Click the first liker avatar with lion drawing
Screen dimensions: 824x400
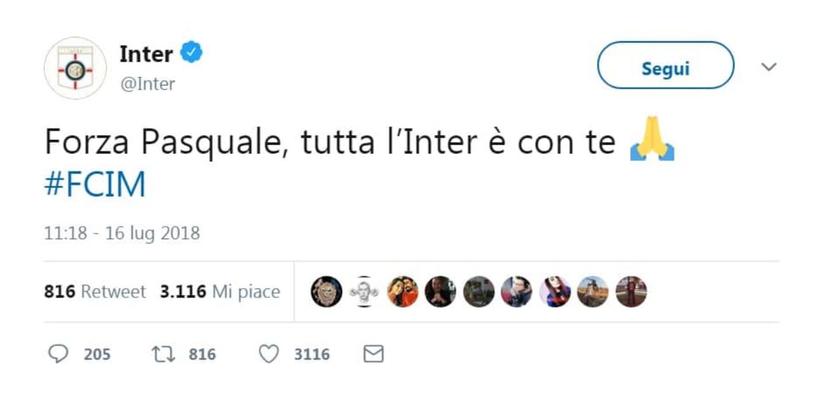326,292
